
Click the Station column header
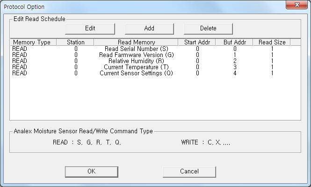(x=75, y=42)
